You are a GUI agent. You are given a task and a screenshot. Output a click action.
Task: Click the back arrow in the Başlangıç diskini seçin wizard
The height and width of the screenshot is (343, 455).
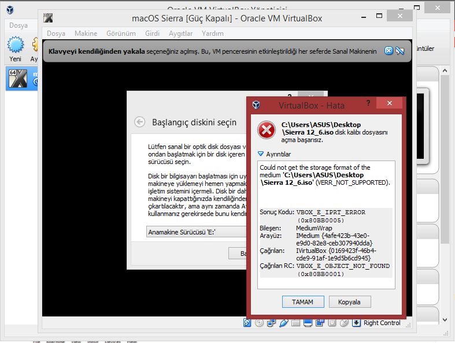coord(139,122)
